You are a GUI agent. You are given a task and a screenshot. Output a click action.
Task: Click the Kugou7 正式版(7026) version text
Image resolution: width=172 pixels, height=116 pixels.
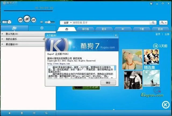click(58, 54)
